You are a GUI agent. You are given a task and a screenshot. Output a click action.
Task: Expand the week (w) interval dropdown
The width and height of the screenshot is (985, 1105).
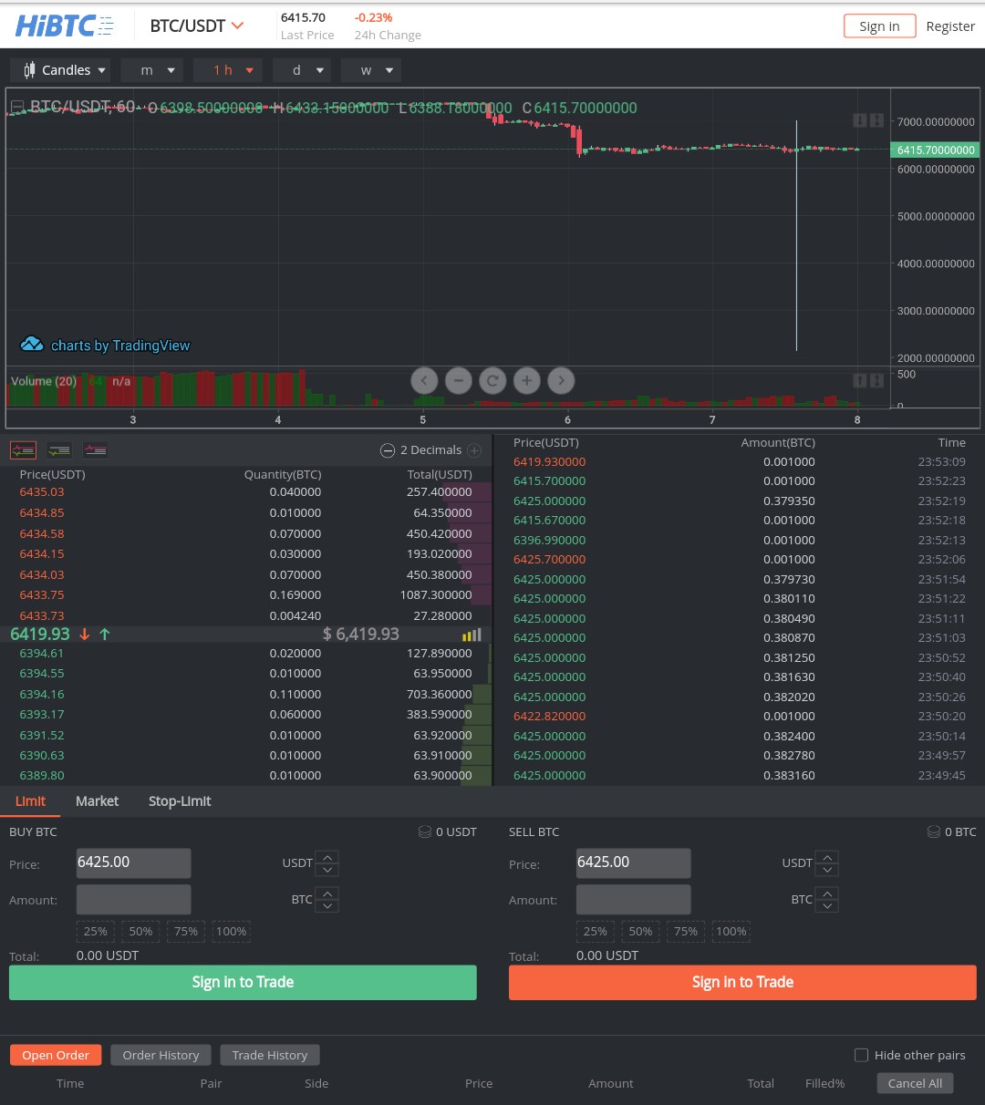[371, 70]
